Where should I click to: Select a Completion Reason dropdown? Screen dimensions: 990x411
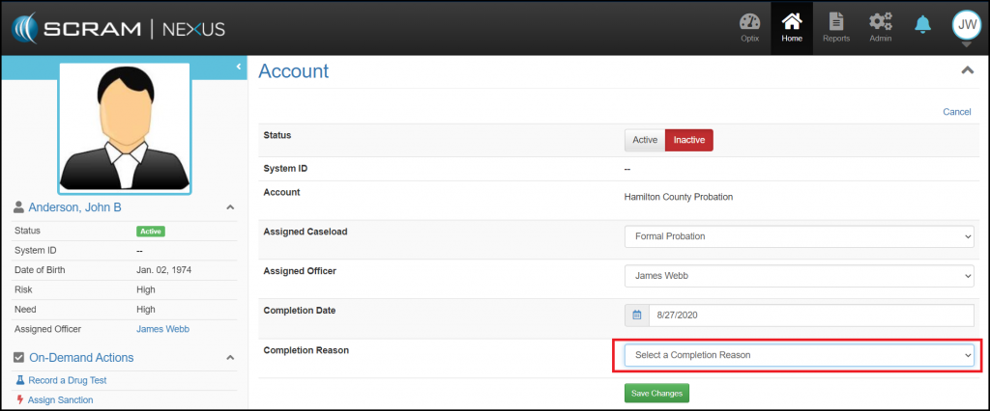[799, 355]
